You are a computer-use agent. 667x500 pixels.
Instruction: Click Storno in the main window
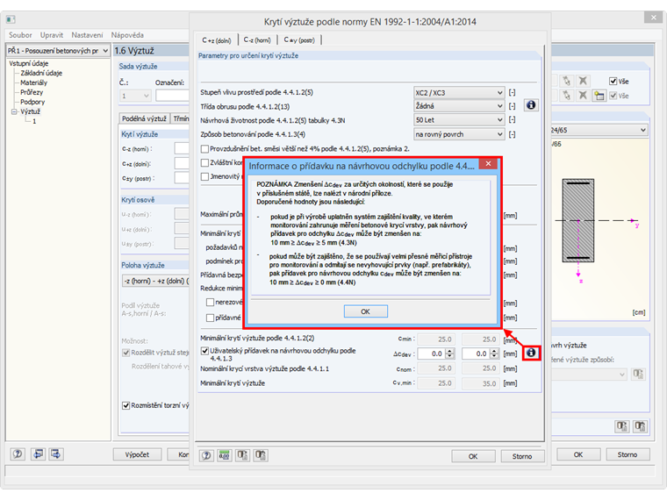[x=628, y=454]
